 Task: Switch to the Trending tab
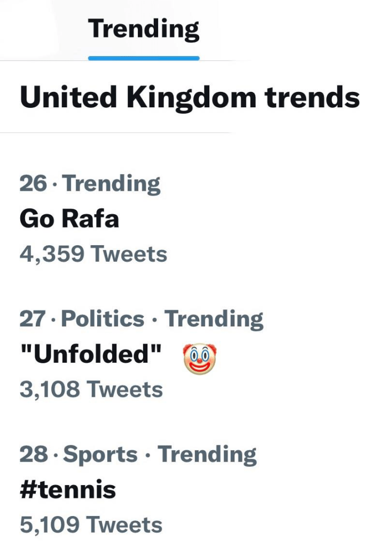point(144,28)
